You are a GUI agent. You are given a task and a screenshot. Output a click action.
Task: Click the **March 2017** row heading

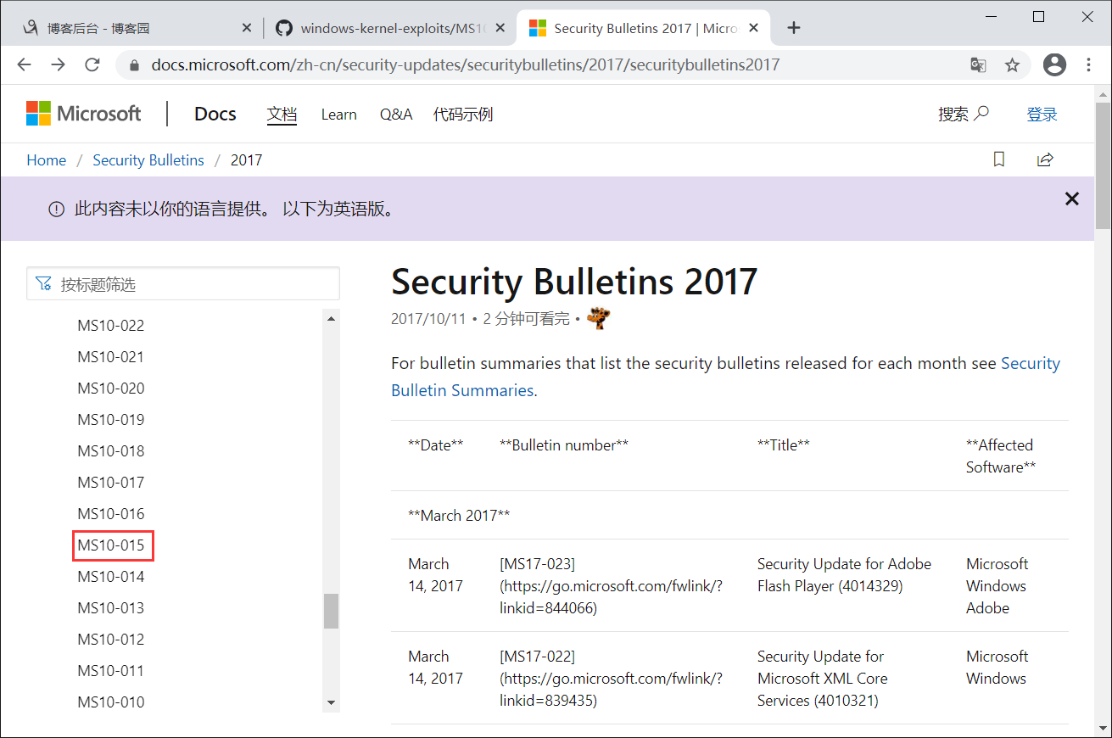[459, 516]
